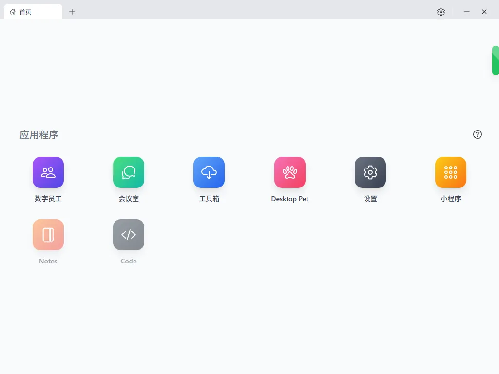
Task: Click the Desktop Pet text label
Action: click(290, 199)
